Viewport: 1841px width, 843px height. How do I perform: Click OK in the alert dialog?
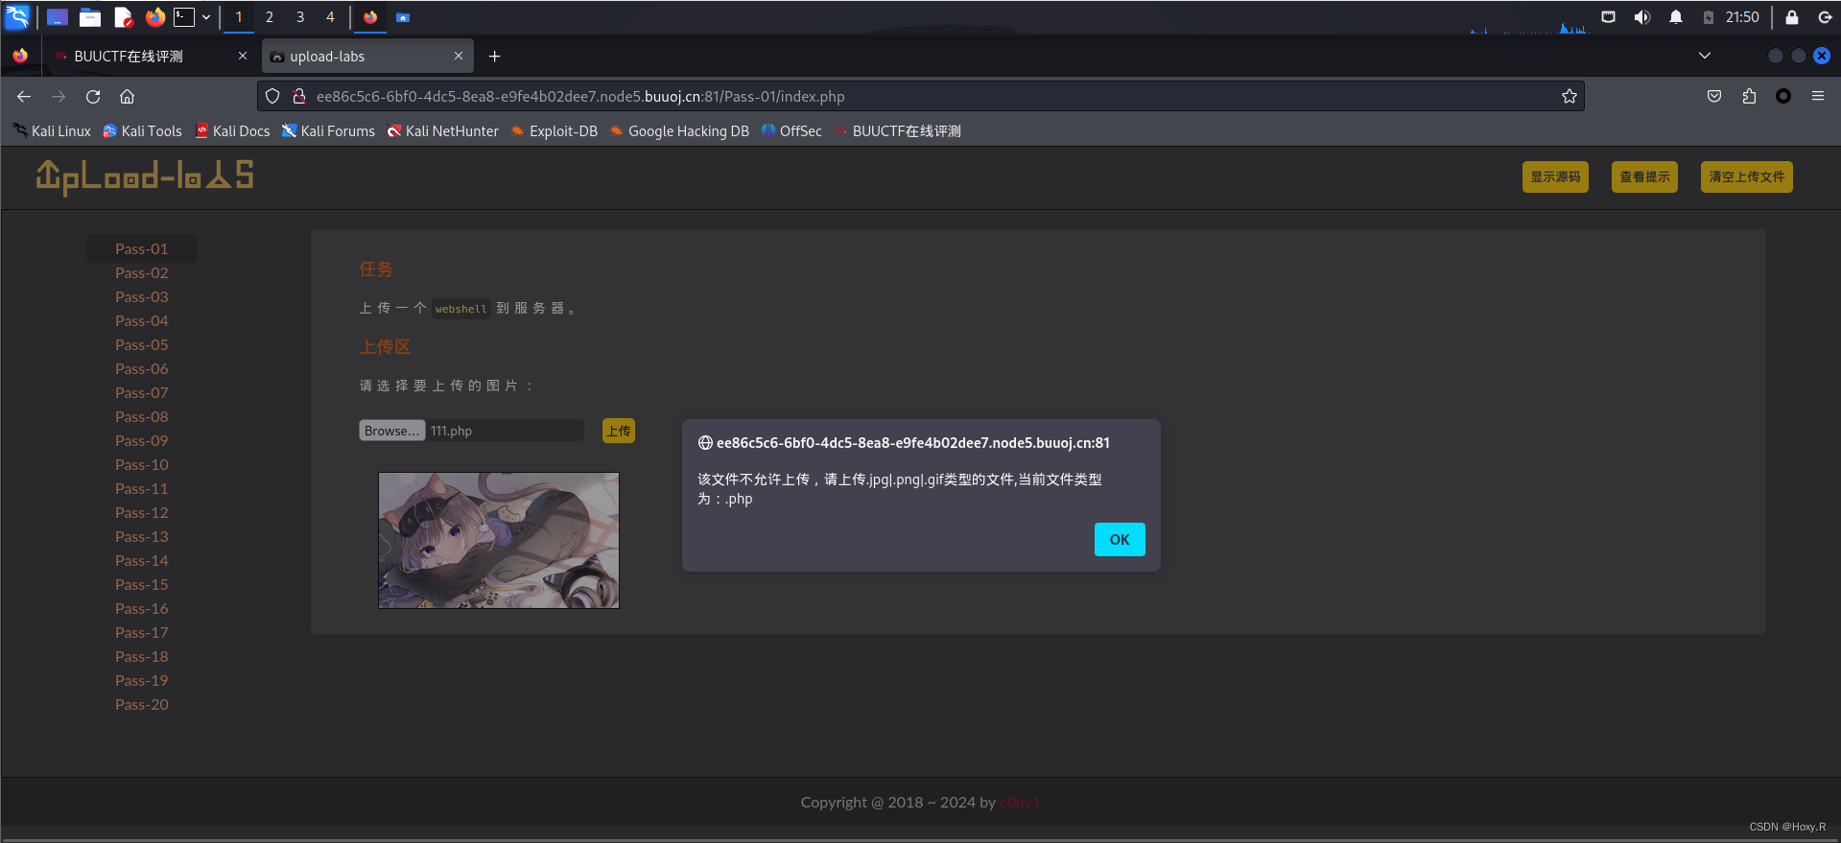[x=1120, y=539]
